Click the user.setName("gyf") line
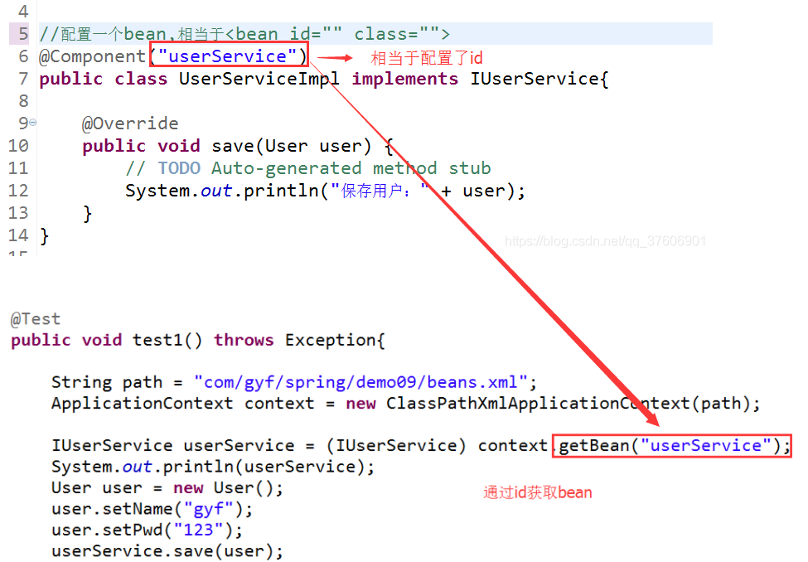Viewport: 808px width, 562px height. click(152, 509)
